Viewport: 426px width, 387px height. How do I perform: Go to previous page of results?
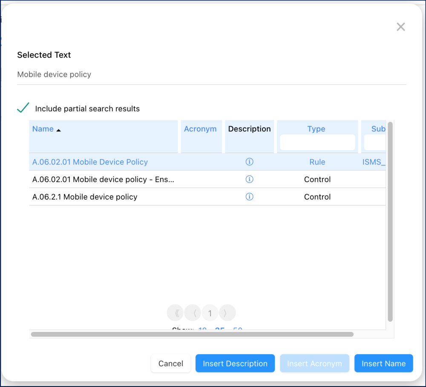click(193, 314)
